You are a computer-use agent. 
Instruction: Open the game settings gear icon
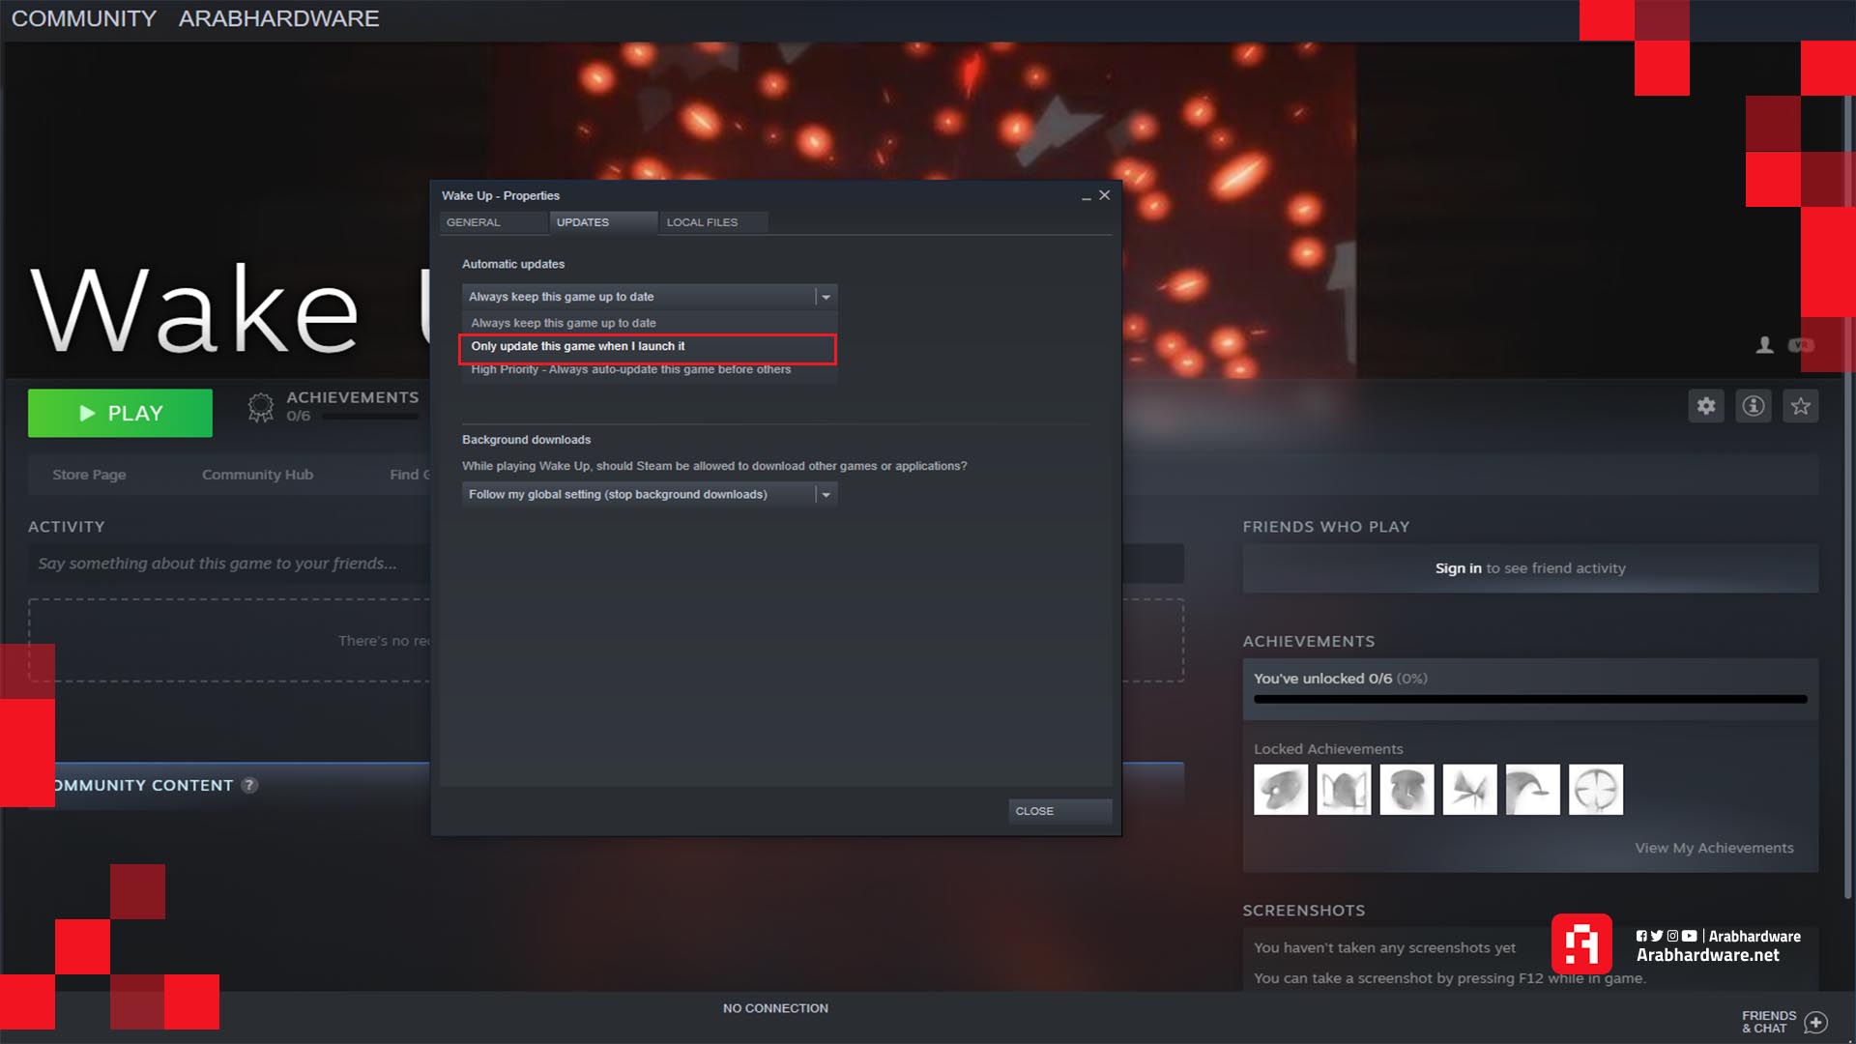[x=1706, y=406]
